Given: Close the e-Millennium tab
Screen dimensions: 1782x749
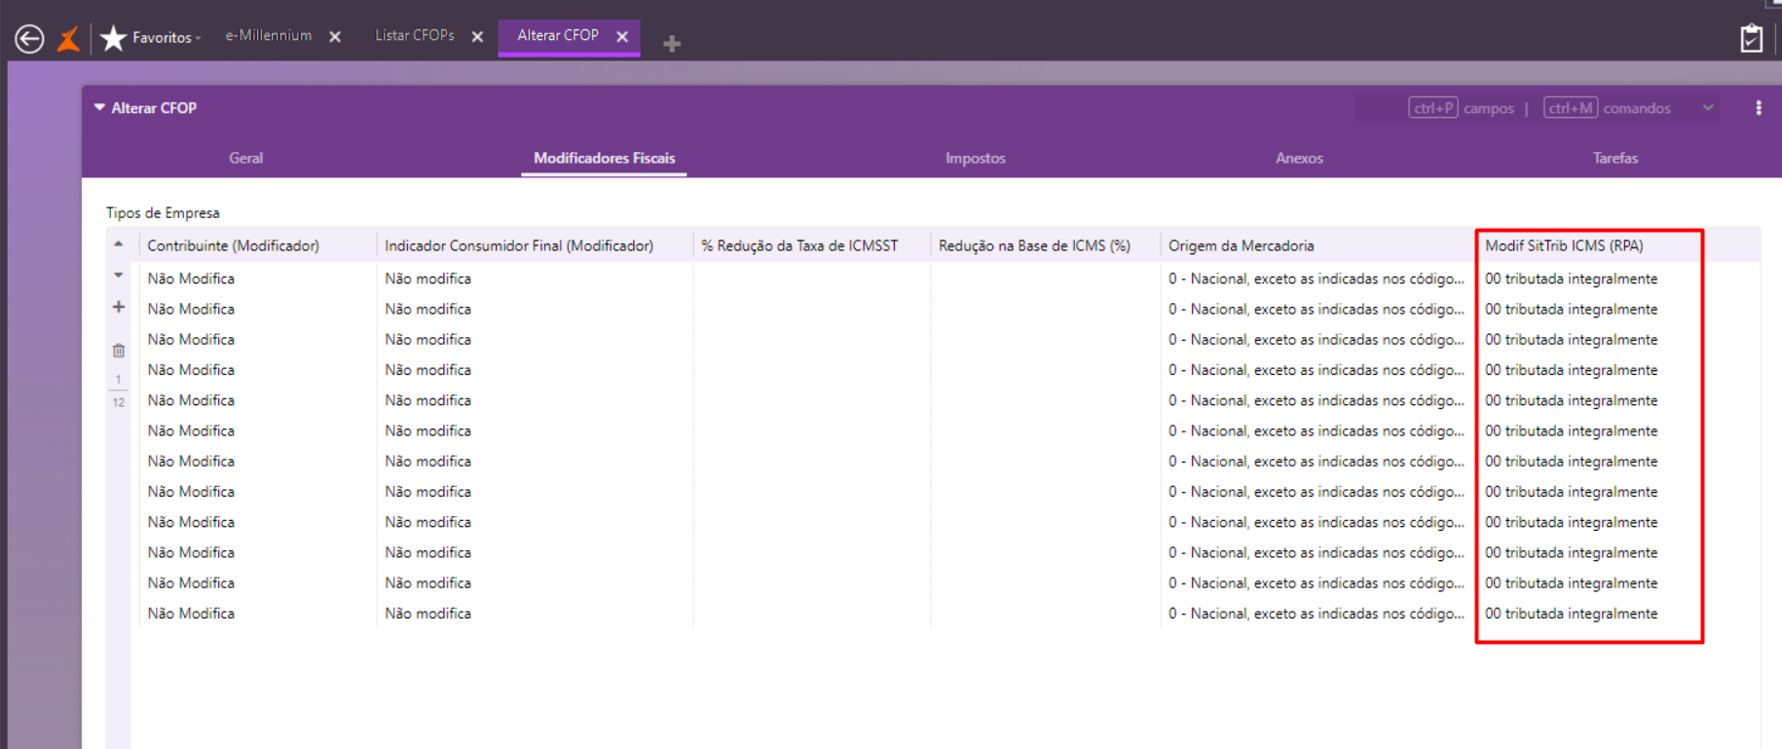Looking at the screenshot, I should click(335, 37).
